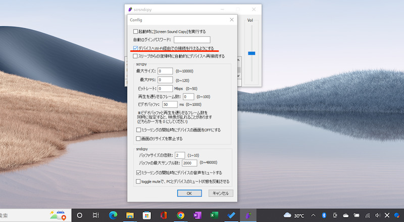Click the Vol slider handle

click(x=251, y=53)
